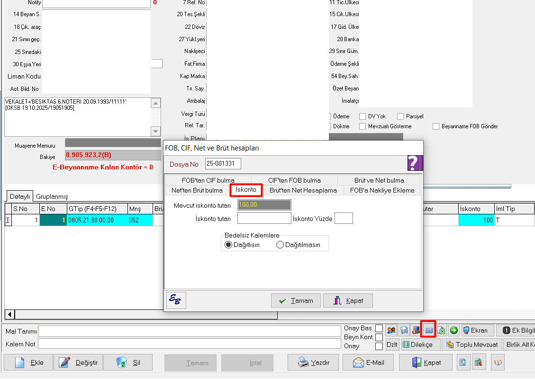The width and height of the screenshot is (535, 379).
Task: Open the Gruplanmış tab
Action: (52, 196)
